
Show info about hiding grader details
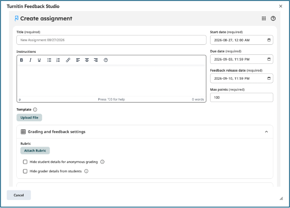click(x=86, y=171)
